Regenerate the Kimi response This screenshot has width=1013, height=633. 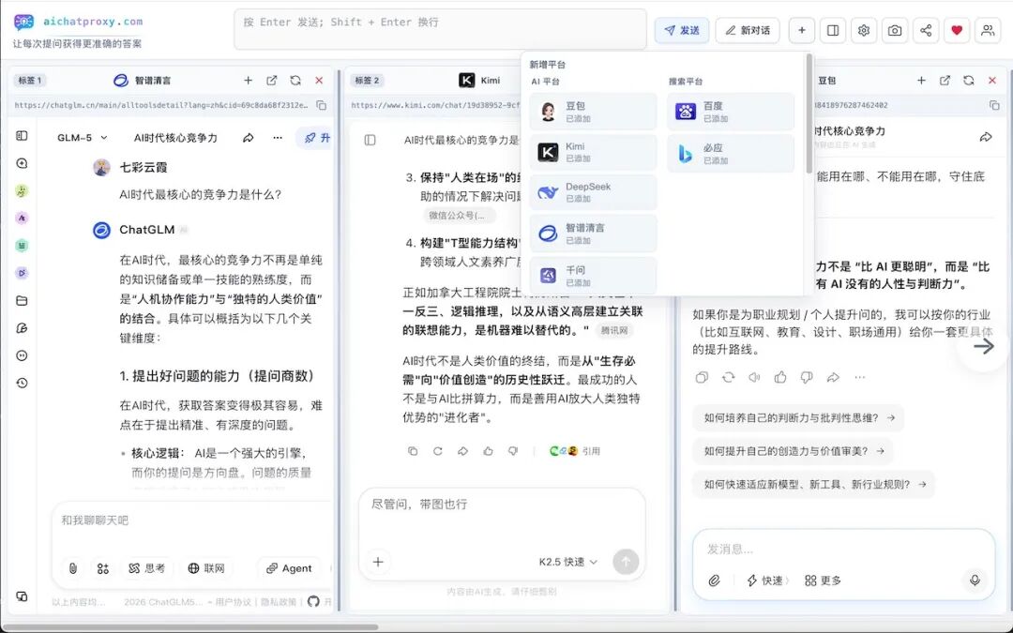pos(437,451)
